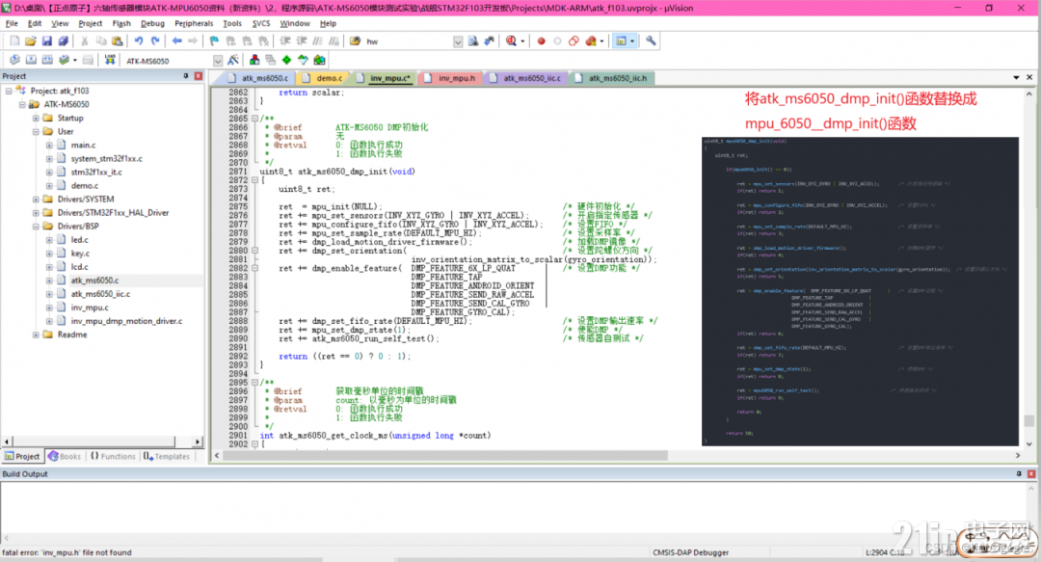This screenshot has width=1041, height=562.
Task: Click the editor horizontal scrollbar thumb
Action: click(x=444, y=456)
